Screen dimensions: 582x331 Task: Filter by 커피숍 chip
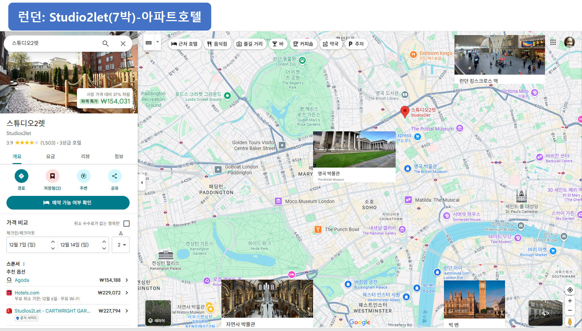pyautogui.click(x=303, y=44)
